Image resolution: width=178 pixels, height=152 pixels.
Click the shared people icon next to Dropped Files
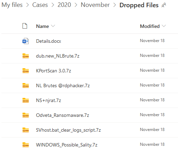pos(164,5)
